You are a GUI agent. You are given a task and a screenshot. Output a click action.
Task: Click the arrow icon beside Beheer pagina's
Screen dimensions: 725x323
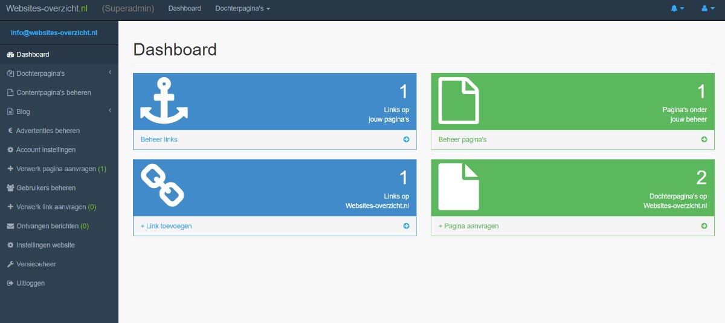coord(704,140)
